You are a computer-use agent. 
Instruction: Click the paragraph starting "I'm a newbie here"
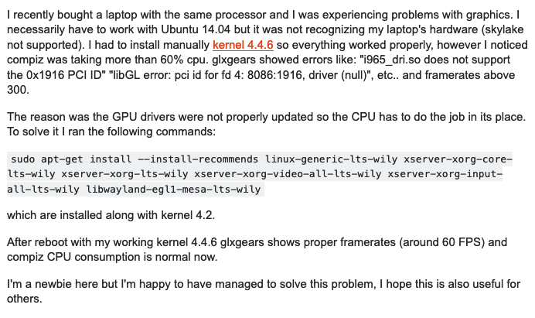(263, 292)
